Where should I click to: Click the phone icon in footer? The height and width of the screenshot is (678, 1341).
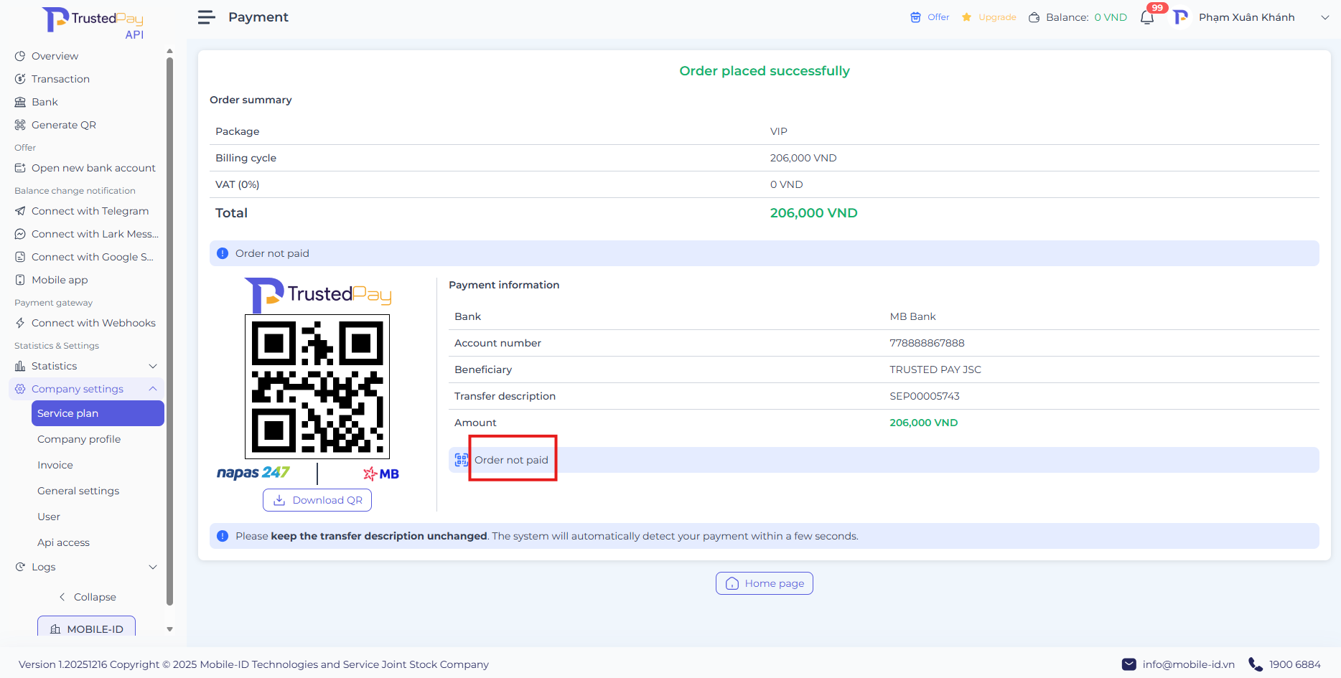pyautogui.click(x=1256, y=664)
